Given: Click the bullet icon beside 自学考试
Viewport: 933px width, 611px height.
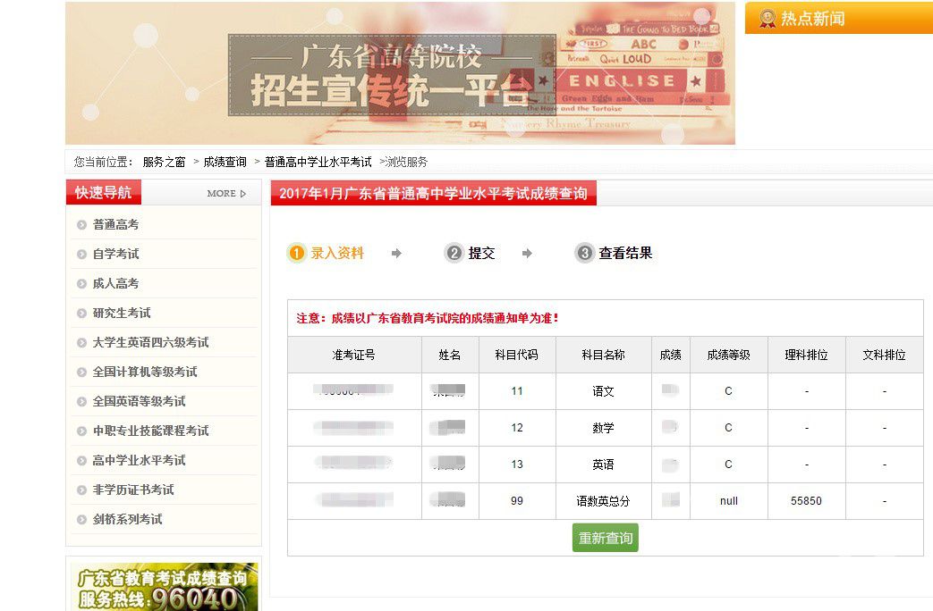Looking at the screenshot, I should point(81,255).
